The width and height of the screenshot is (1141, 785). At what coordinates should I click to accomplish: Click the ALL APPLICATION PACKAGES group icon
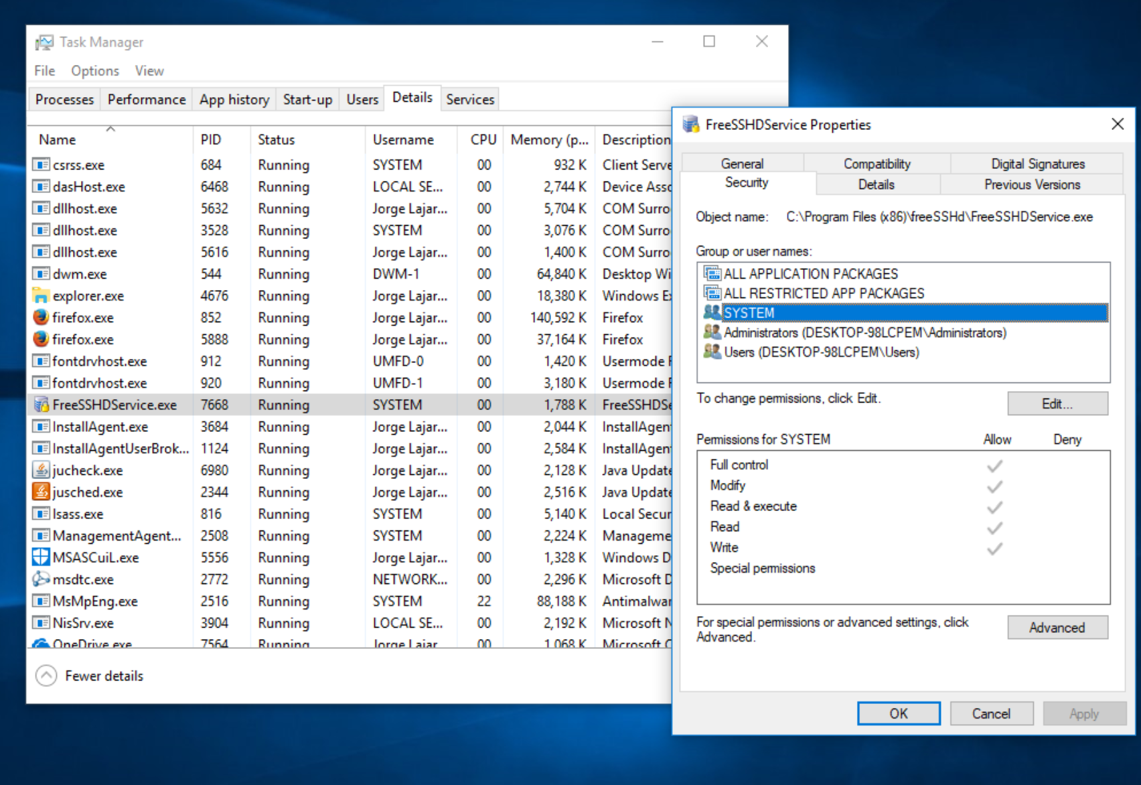(712, 273)
